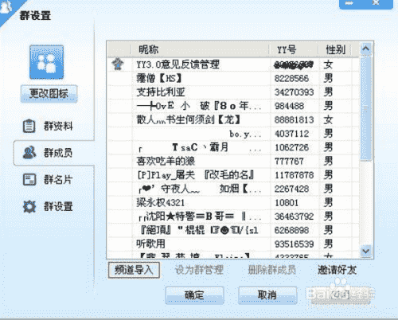Viewport: 398px width, 320px height.
Task: Click 删除群成员
Action: point(272,270)
